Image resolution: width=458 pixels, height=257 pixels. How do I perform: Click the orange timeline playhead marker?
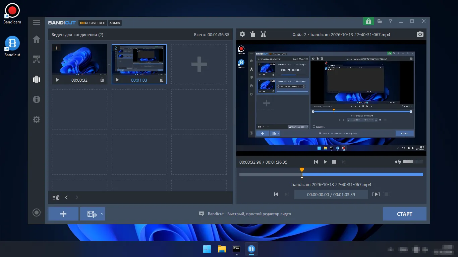302,170
